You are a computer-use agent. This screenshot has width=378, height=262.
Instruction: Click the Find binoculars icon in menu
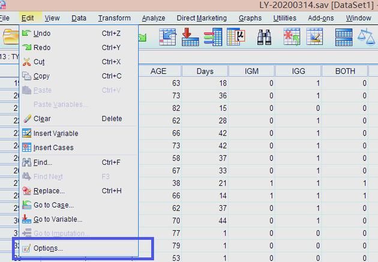[26, 162]
